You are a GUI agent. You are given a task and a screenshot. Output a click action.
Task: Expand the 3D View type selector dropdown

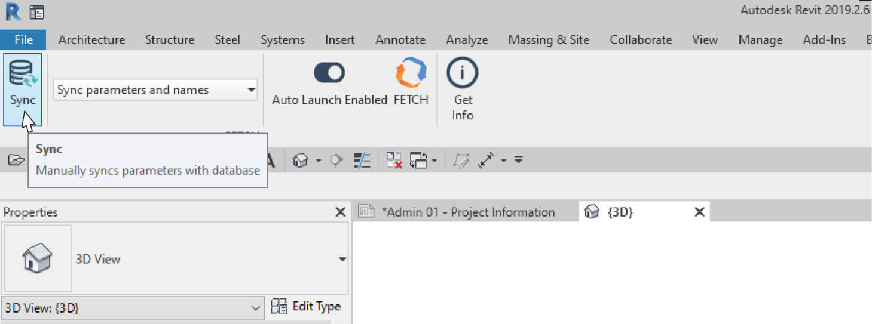[x=342, y=259]
